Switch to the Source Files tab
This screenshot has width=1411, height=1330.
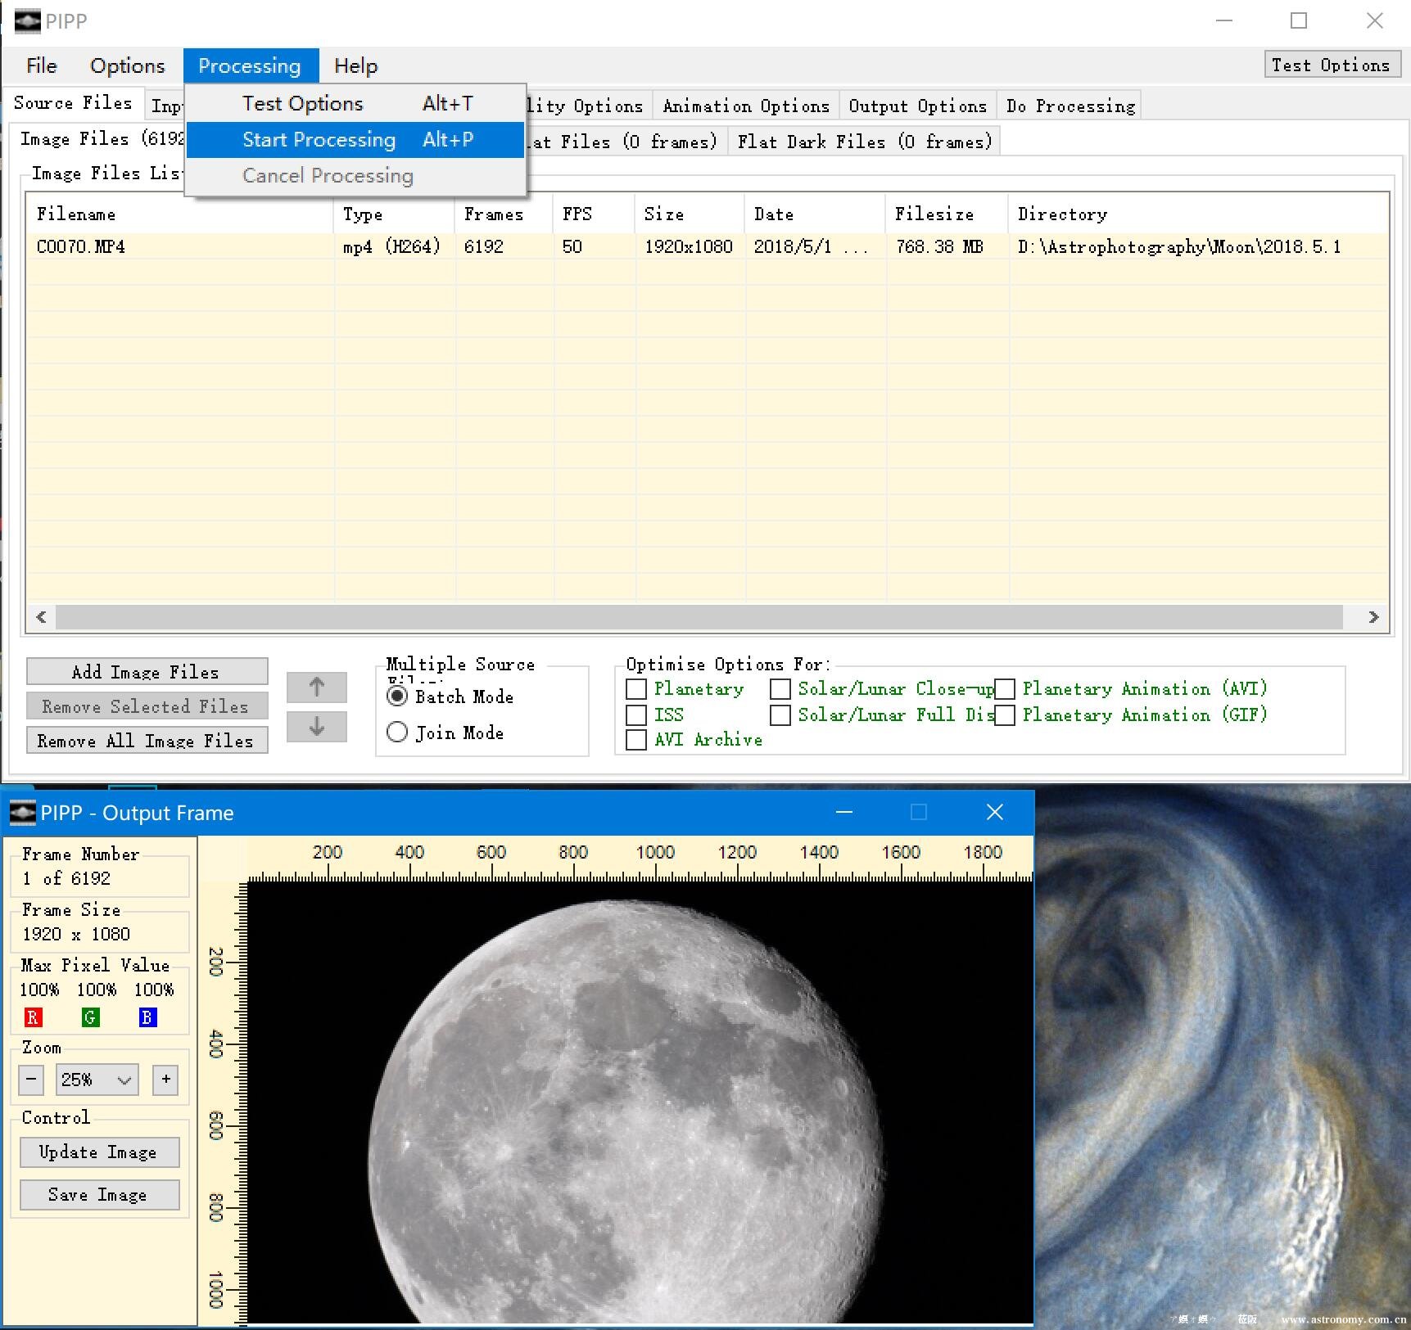pyautogui.click(x=73, y=103)
